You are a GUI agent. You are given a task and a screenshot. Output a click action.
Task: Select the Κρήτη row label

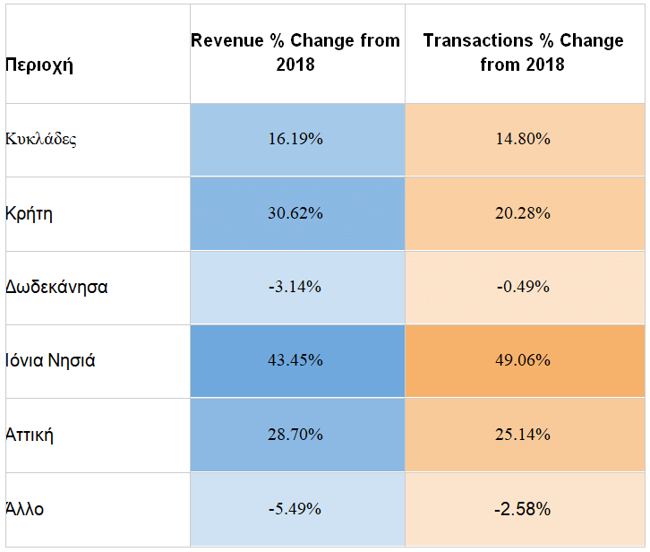pos(29,213)
